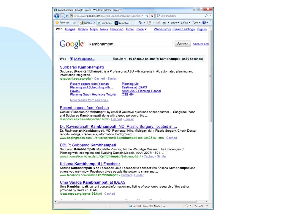Expand the Google more menu
This screenshot has height=214, width=285.
[141, 29]
